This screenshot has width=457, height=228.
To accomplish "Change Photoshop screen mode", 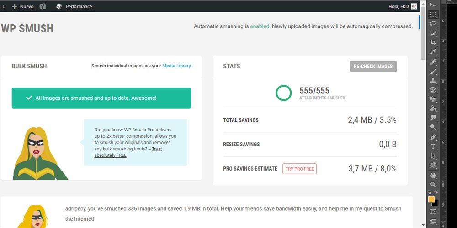I will click(433, 222).
